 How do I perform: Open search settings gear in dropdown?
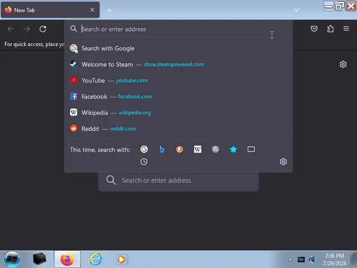click(283, 162)
